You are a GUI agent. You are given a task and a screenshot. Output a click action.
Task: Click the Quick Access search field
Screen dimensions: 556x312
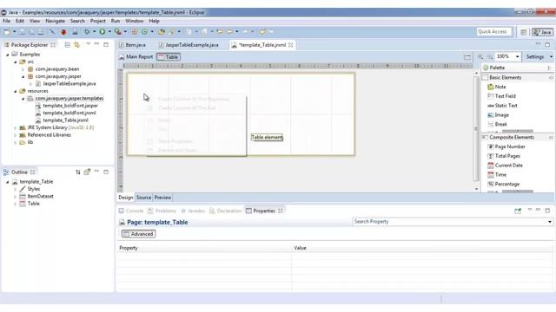pos(494,32)
